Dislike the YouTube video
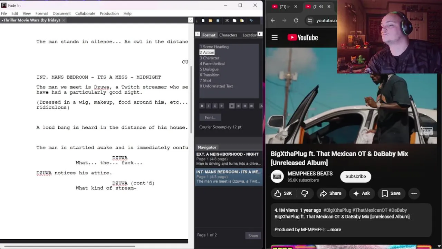 (x=305, y=193)
